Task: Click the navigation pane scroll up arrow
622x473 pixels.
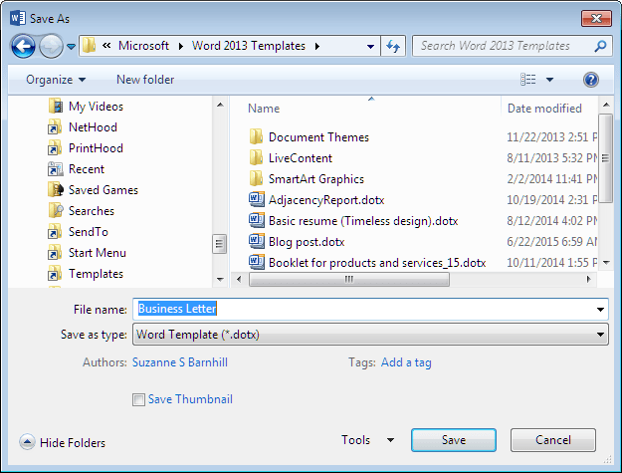Action: click(x=220, y=105)
